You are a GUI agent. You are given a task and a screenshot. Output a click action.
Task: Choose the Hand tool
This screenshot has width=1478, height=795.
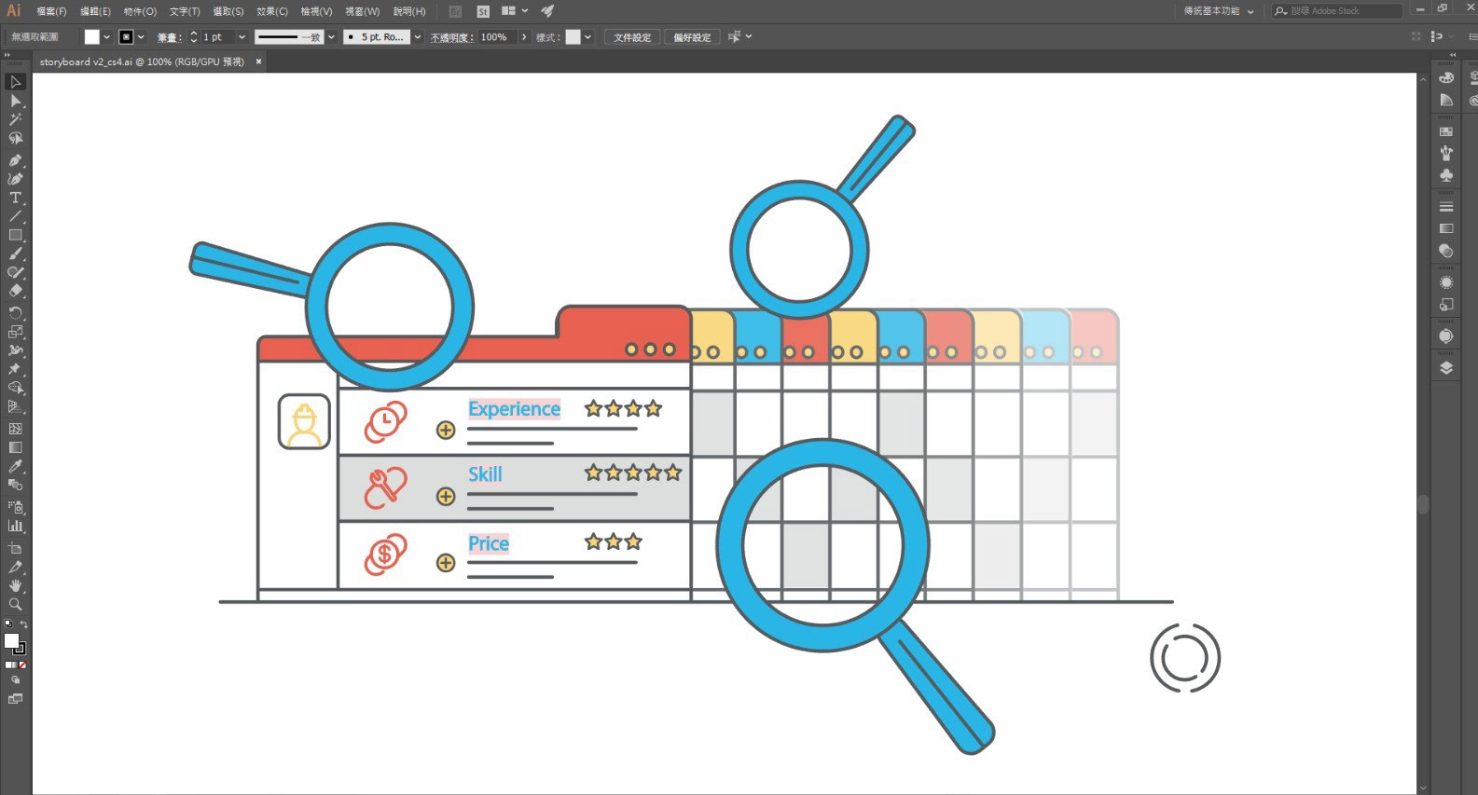coord(15,585)
